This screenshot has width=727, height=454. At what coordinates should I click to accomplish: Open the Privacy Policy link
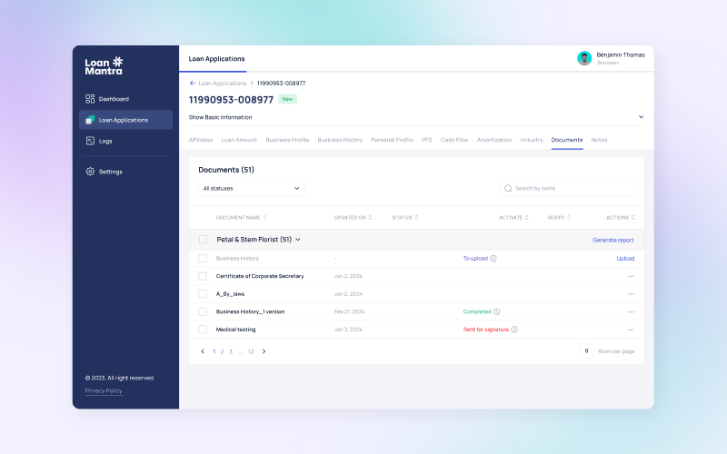point(104,390)
